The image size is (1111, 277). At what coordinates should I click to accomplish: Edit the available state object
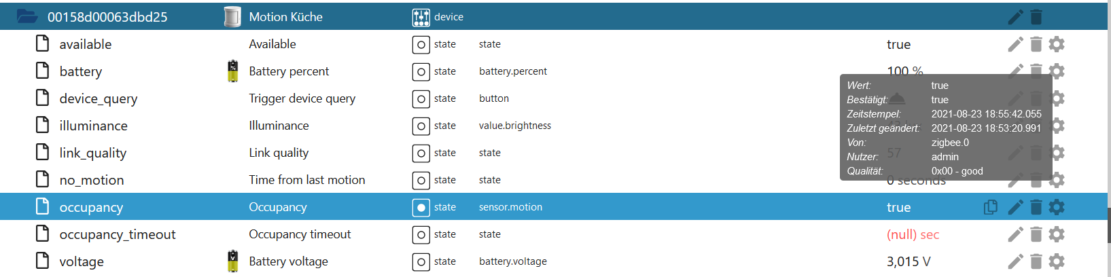pyautogui.click(x=1015, y=44)
